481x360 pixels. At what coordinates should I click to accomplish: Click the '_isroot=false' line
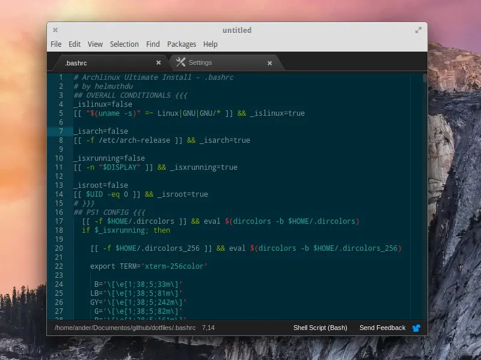(x=100, y=185)
